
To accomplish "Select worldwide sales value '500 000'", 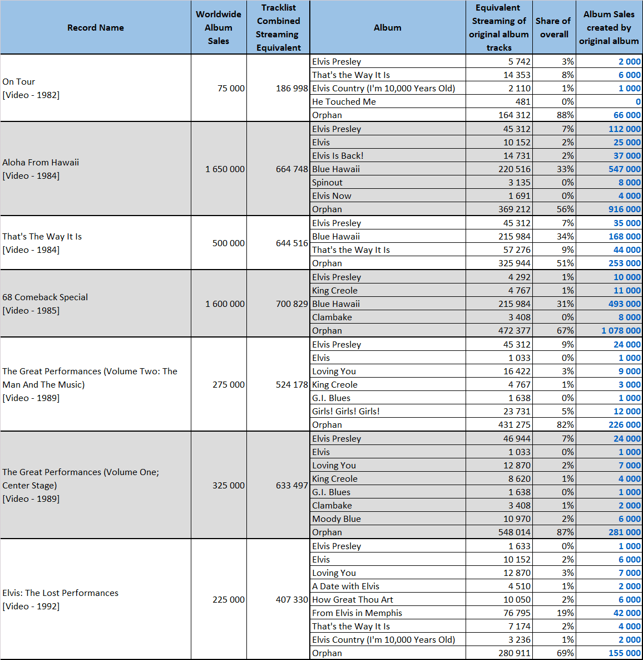I will coord(228,243).
